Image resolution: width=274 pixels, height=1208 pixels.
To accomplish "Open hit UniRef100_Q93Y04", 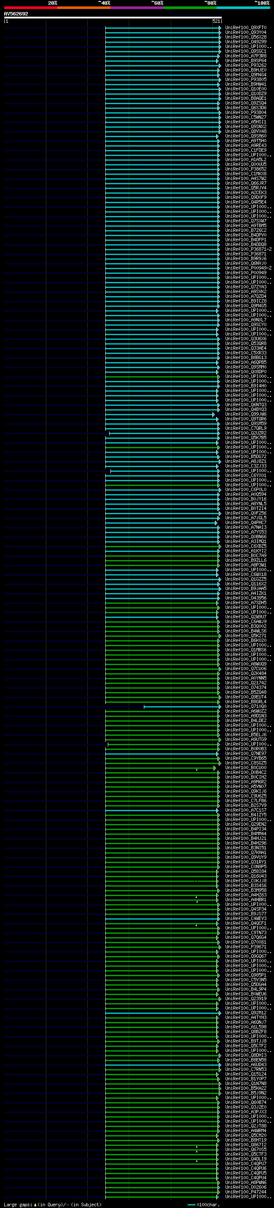I will point(245,33).
